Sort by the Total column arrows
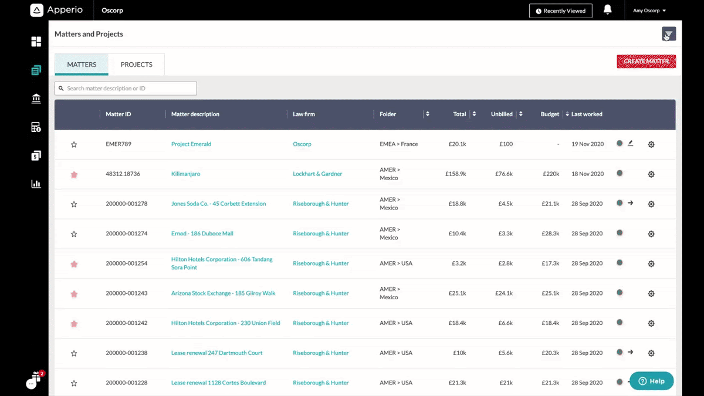The image size is (704, 396). pos(474,114)
